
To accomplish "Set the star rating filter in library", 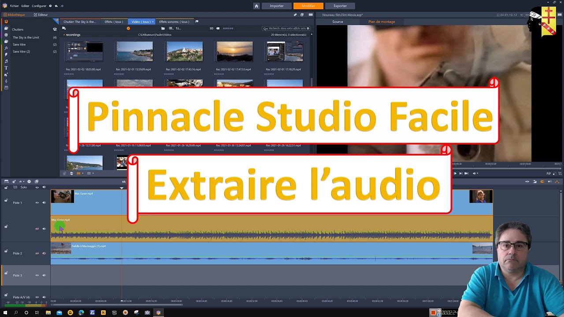I will [228, 28].
